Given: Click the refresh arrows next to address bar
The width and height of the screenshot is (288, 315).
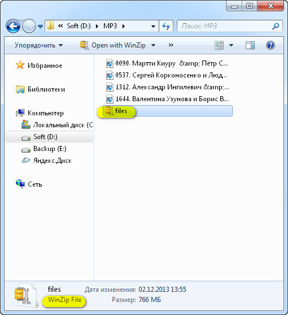Looking at the screenshot, I should pyautogui.click(x=166, y=26).
